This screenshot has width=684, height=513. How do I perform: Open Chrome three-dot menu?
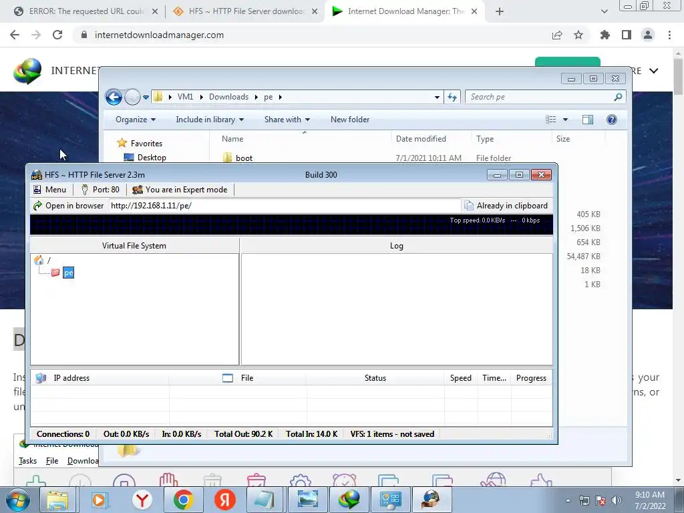(669, 35)
